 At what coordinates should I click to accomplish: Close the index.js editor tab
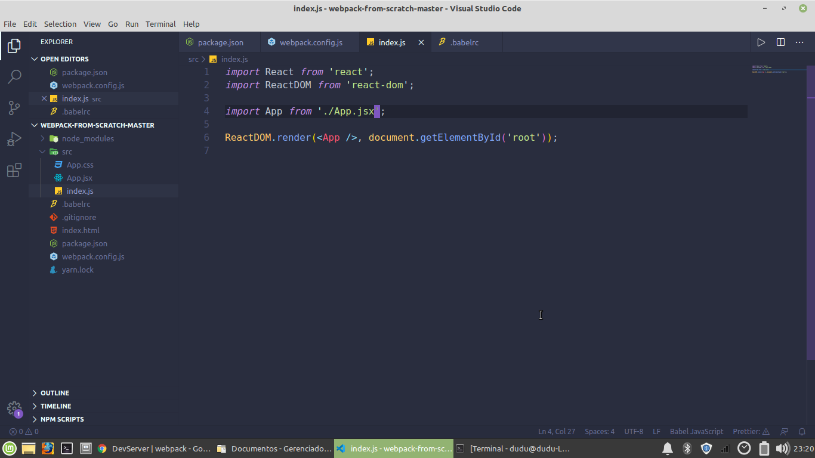click(421, 42)
